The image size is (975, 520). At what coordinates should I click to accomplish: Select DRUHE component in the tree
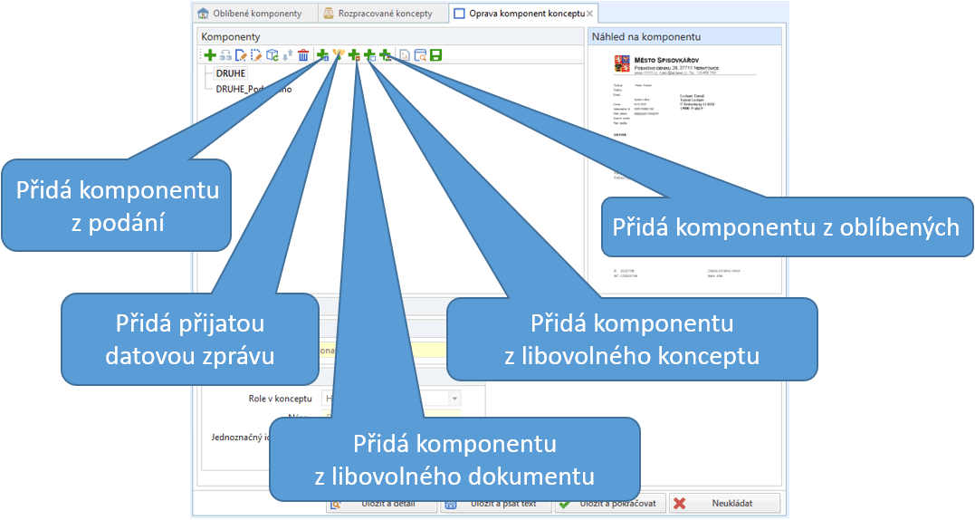231,73
